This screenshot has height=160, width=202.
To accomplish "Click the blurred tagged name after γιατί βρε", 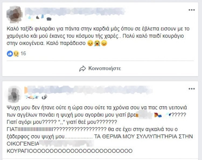I will (x=153, y=115).
